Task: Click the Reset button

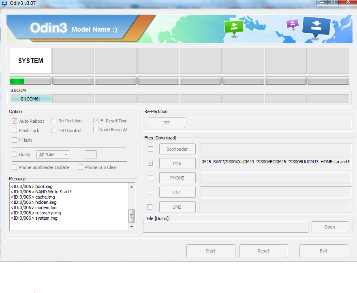Action: coord(264,251)
